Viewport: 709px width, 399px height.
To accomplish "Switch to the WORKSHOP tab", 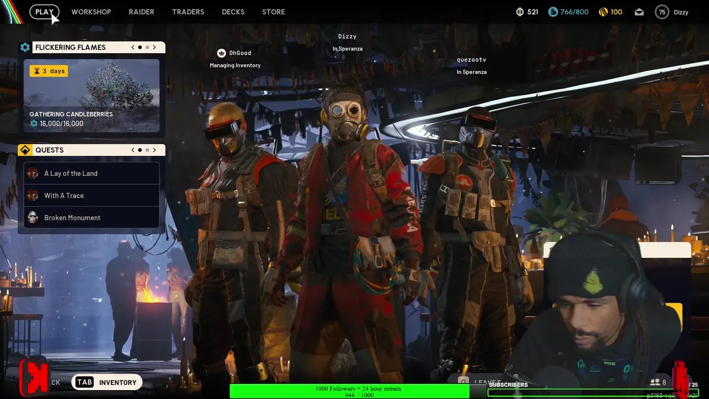I will click(91, 12).
